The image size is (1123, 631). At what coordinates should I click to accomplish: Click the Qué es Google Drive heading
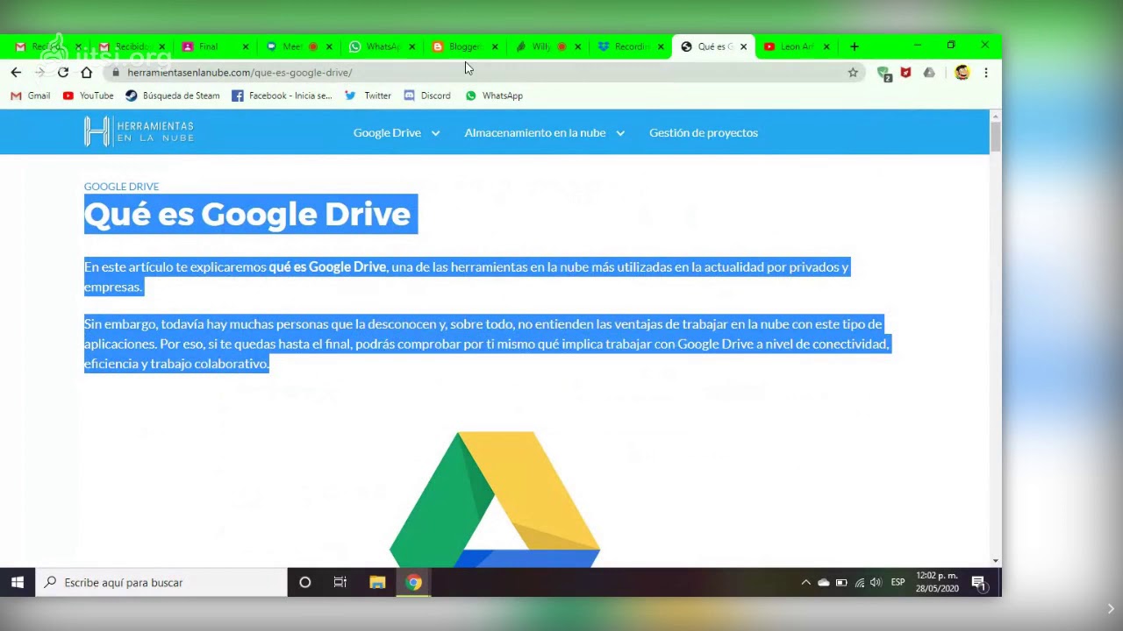[x=247, y=215]
